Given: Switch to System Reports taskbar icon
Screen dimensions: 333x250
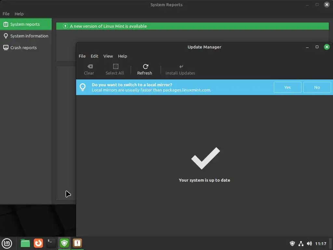Looking at the screenshot, I should 77,243.
